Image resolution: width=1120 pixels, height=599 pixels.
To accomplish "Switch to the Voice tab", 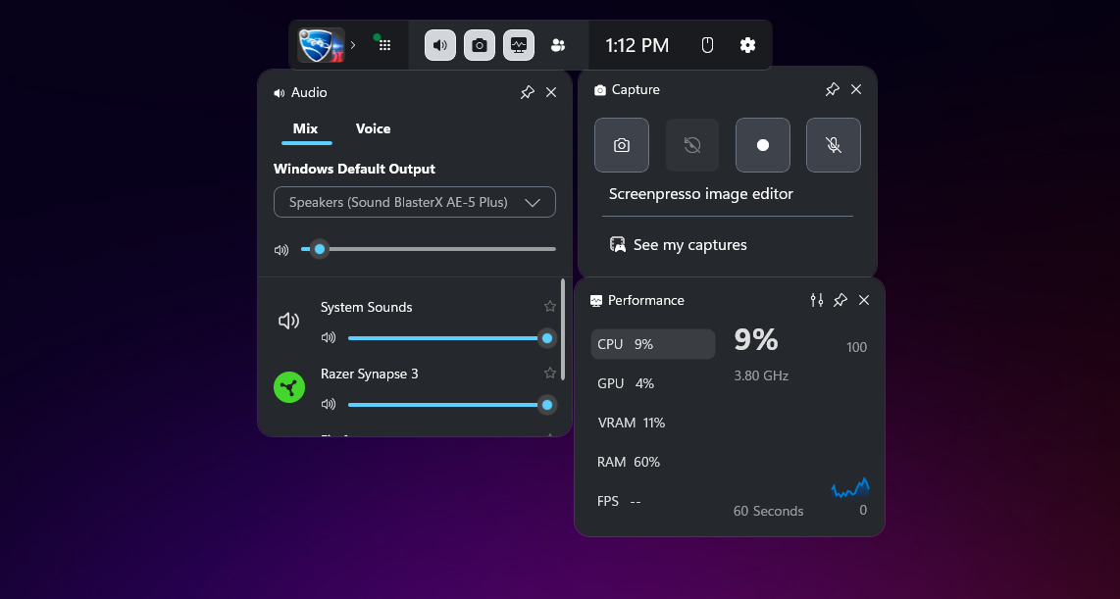I will 373,129.
